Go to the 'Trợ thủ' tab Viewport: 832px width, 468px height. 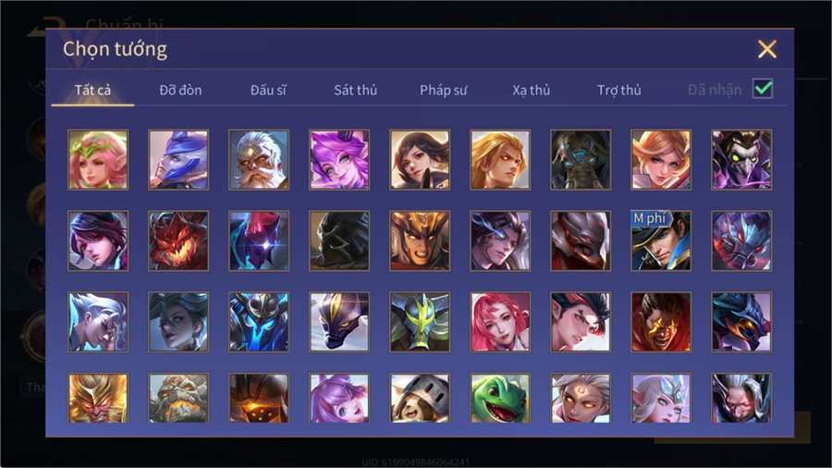619,91
